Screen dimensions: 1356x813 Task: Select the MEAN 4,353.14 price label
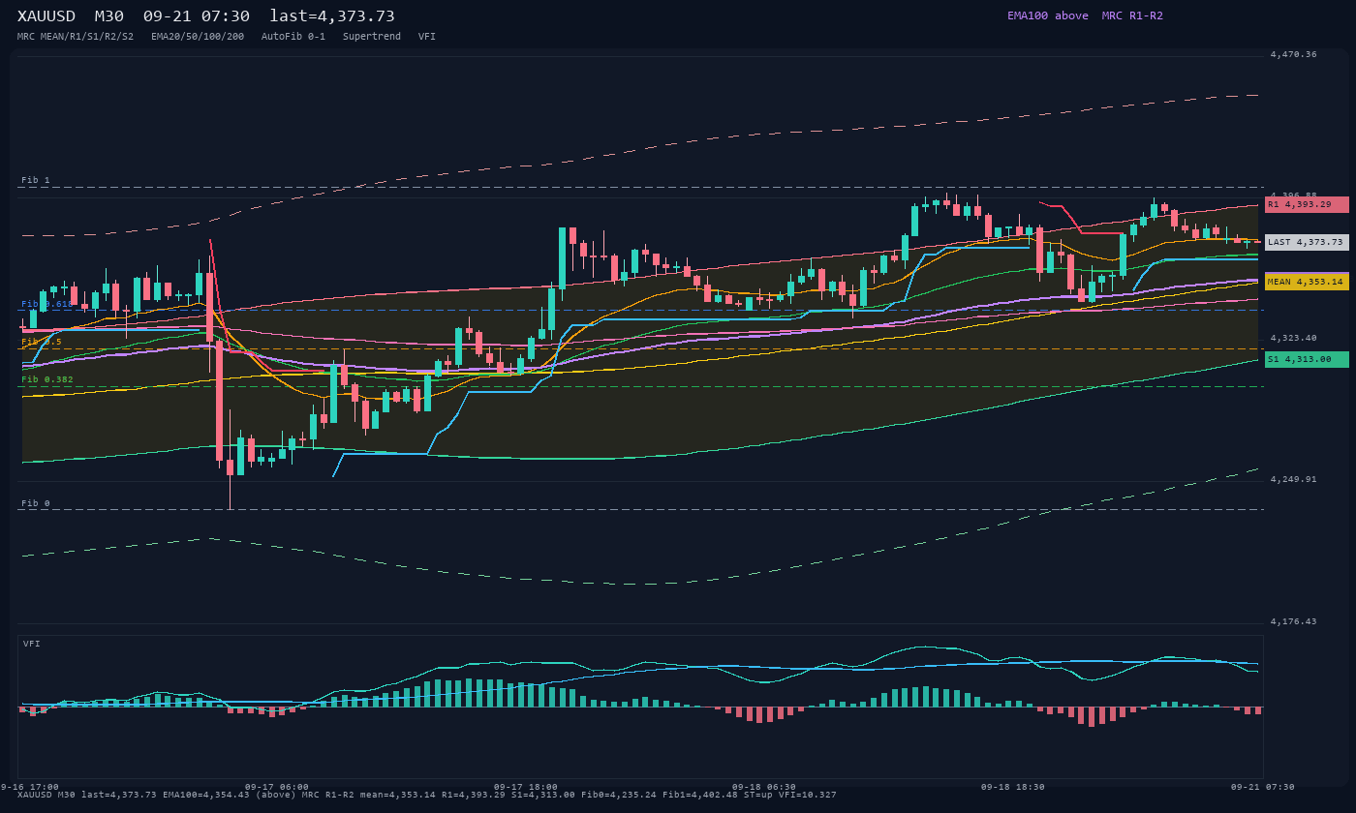coord(1307,282)
